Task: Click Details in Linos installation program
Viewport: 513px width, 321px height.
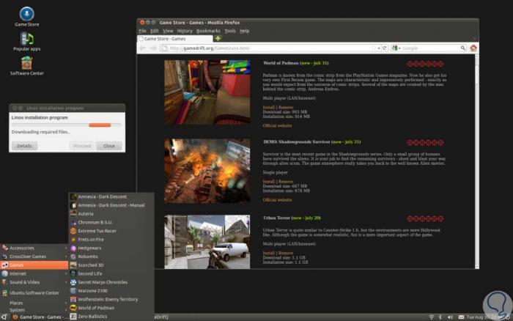Action: click(x=24, y=146)
